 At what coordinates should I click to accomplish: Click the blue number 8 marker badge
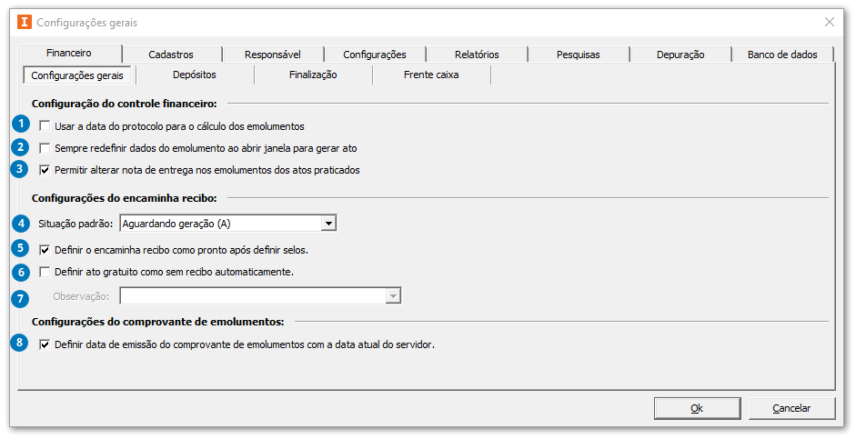20,343
